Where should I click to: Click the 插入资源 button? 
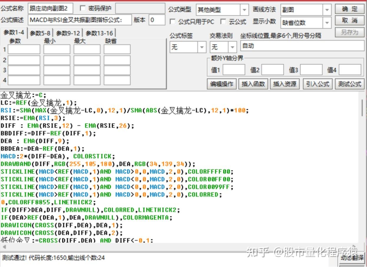click(285, 84)
